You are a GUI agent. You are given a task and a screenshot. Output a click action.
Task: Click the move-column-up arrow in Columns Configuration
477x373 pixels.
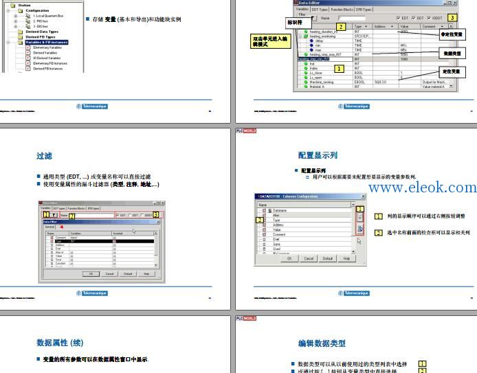[x=360, y=218]
